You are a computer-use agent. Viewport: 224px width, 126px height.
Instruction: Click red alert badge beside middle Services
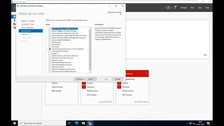point(84,87)
